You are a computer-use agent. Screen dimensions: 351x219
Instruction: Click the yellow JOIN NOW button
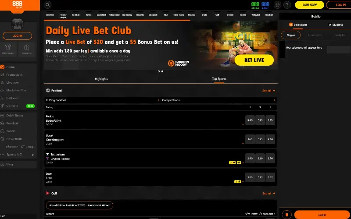point(309,5)
